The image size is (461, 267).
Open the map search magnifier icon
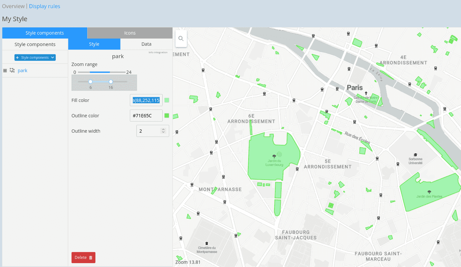(181, 39)
